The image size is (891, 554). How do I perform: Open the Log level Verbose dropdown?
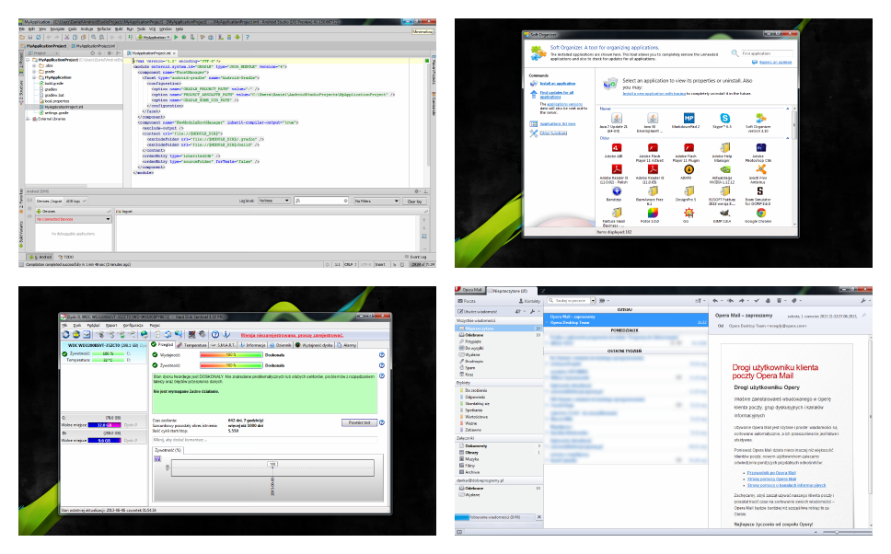coord(274,201)
